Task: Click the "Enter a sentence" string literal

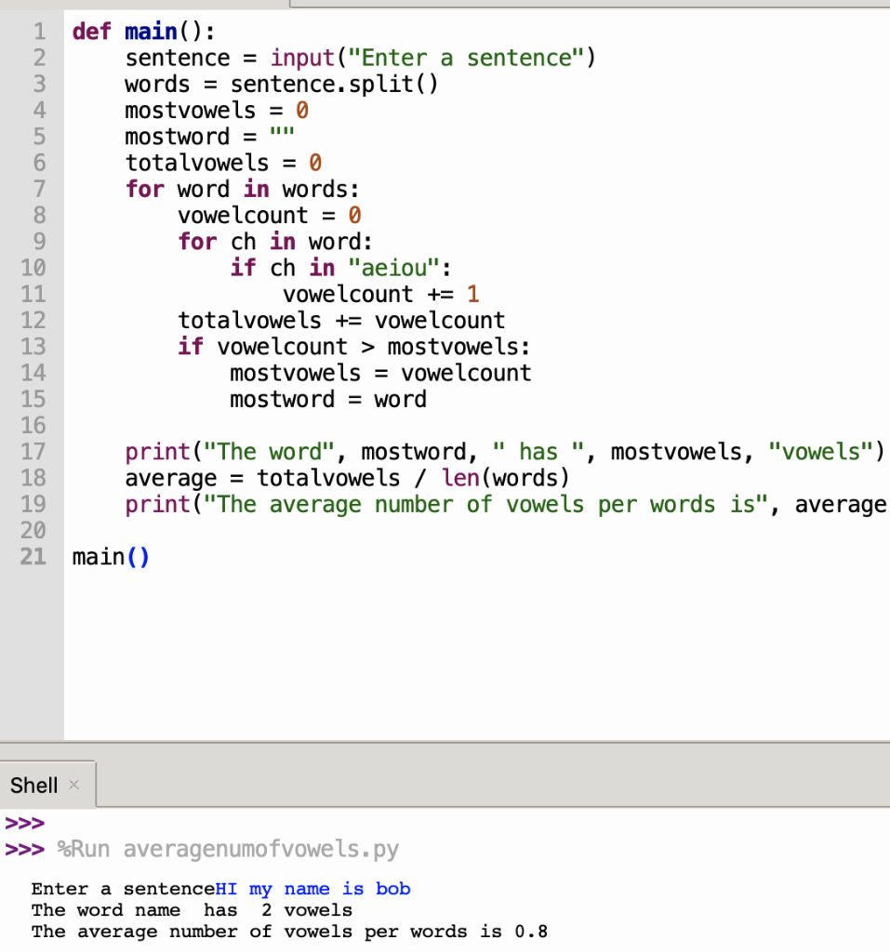Action: (466, 58)
